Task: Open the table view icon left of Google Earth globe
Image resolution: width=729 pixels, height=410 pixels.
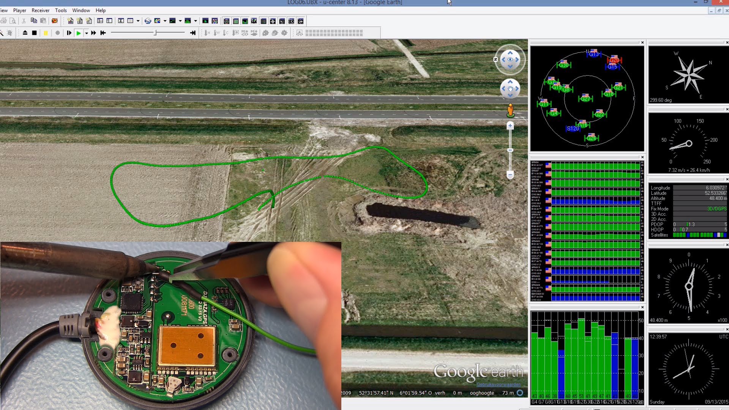Action: pos(130,21)
